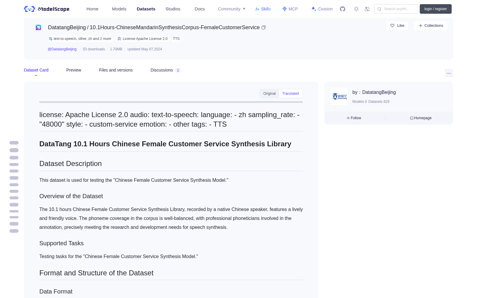Click the 'DataTang 10.1 Hours Chinese Female' title heading
Screen dimensions: 477x298
click(165, 144)
